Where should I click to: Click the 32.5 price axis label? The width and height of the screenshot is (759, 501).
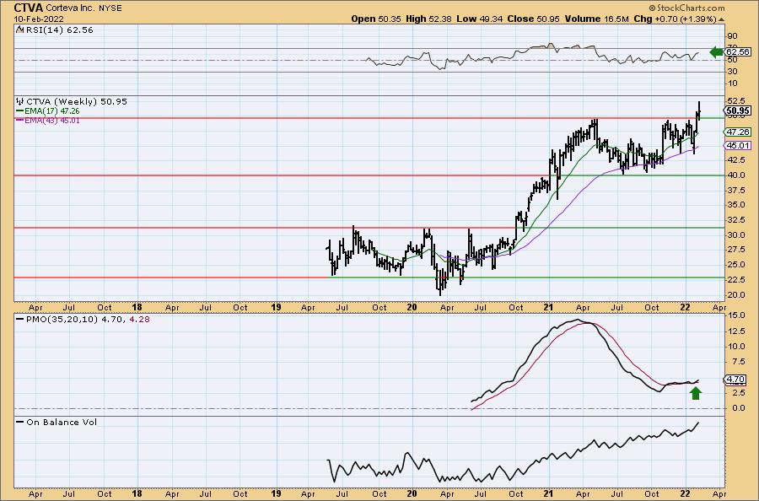735,220
